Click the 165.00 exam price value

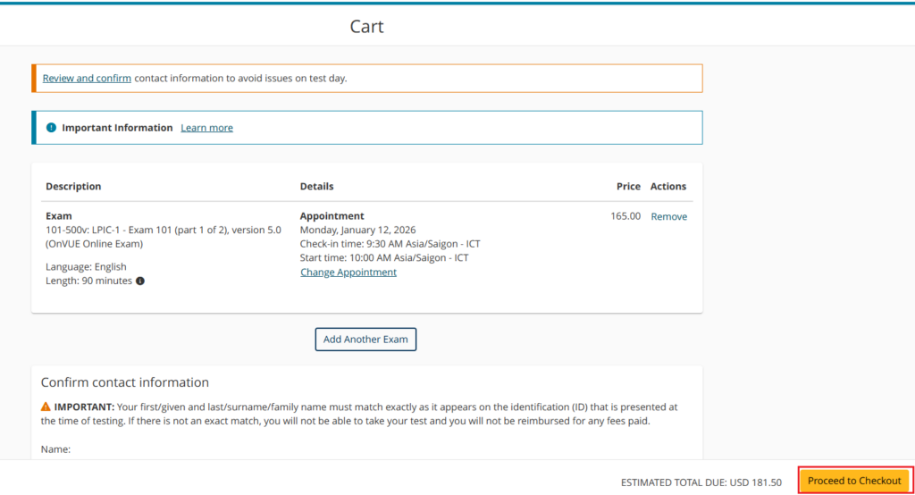pos(625,216)
